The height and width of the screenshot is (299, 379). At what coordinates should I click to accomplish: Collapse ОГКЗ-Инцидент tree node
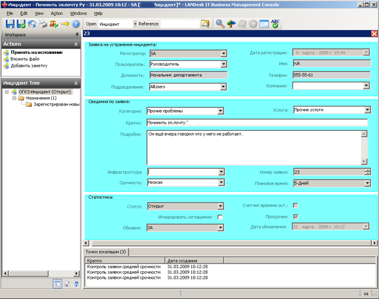pos(7,92)
